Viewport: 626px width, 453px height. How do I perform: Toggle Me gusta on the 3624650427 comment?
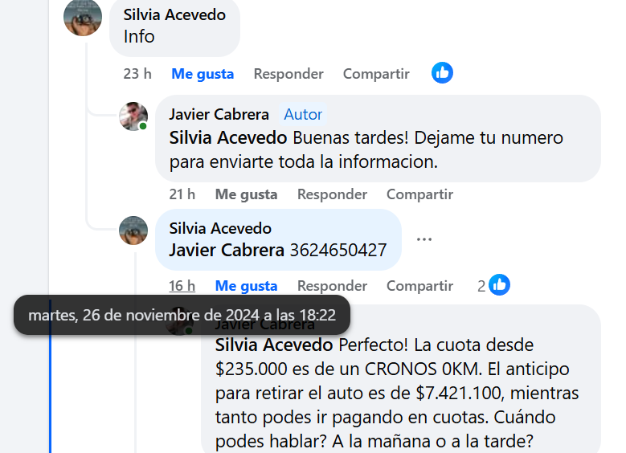(x=246, y=286)
